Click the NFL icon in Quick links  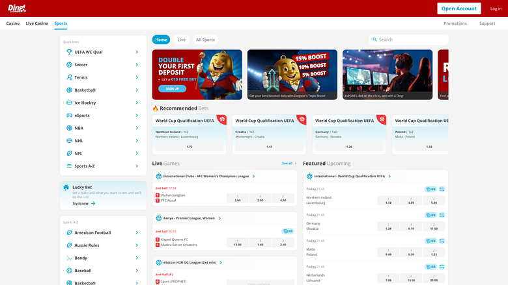pos(69,153)
